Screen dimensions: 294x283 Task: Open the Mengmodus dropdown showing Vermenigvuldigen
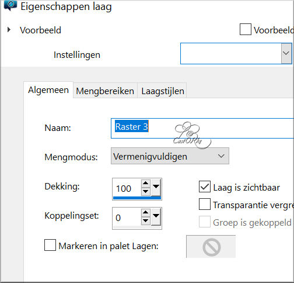pos(170,156)
